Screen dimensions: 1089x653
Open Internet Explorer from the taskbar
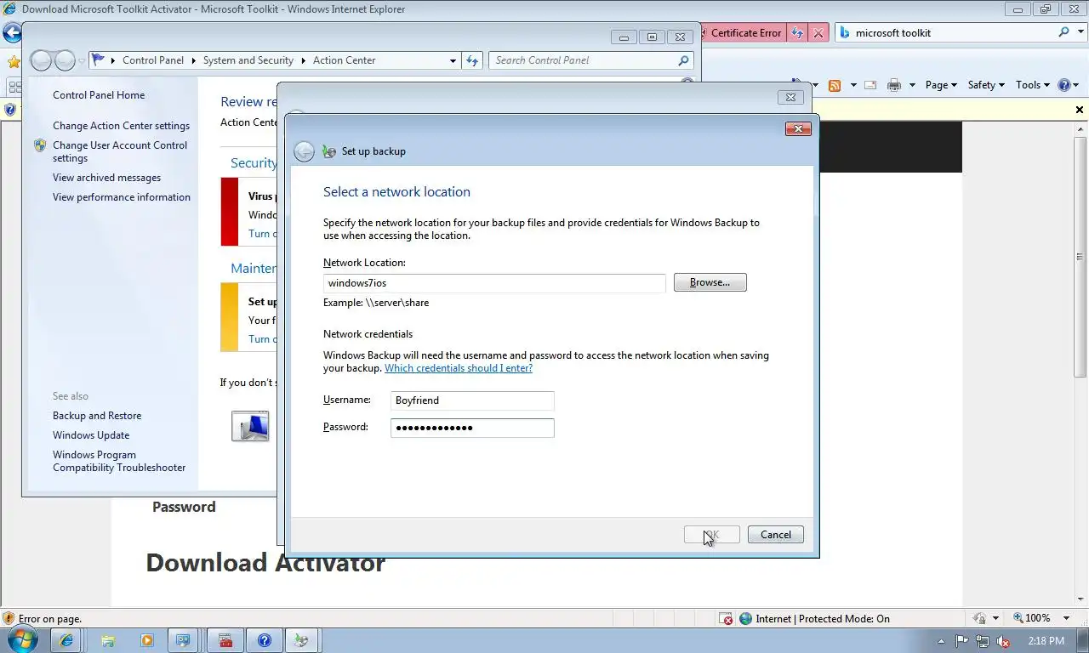[66, 640]
